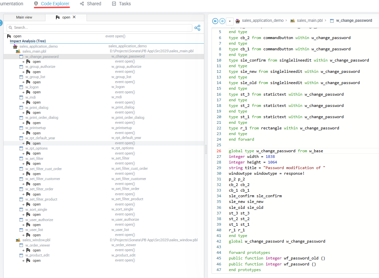Click line number 30 in the gutter

[219, 173]
